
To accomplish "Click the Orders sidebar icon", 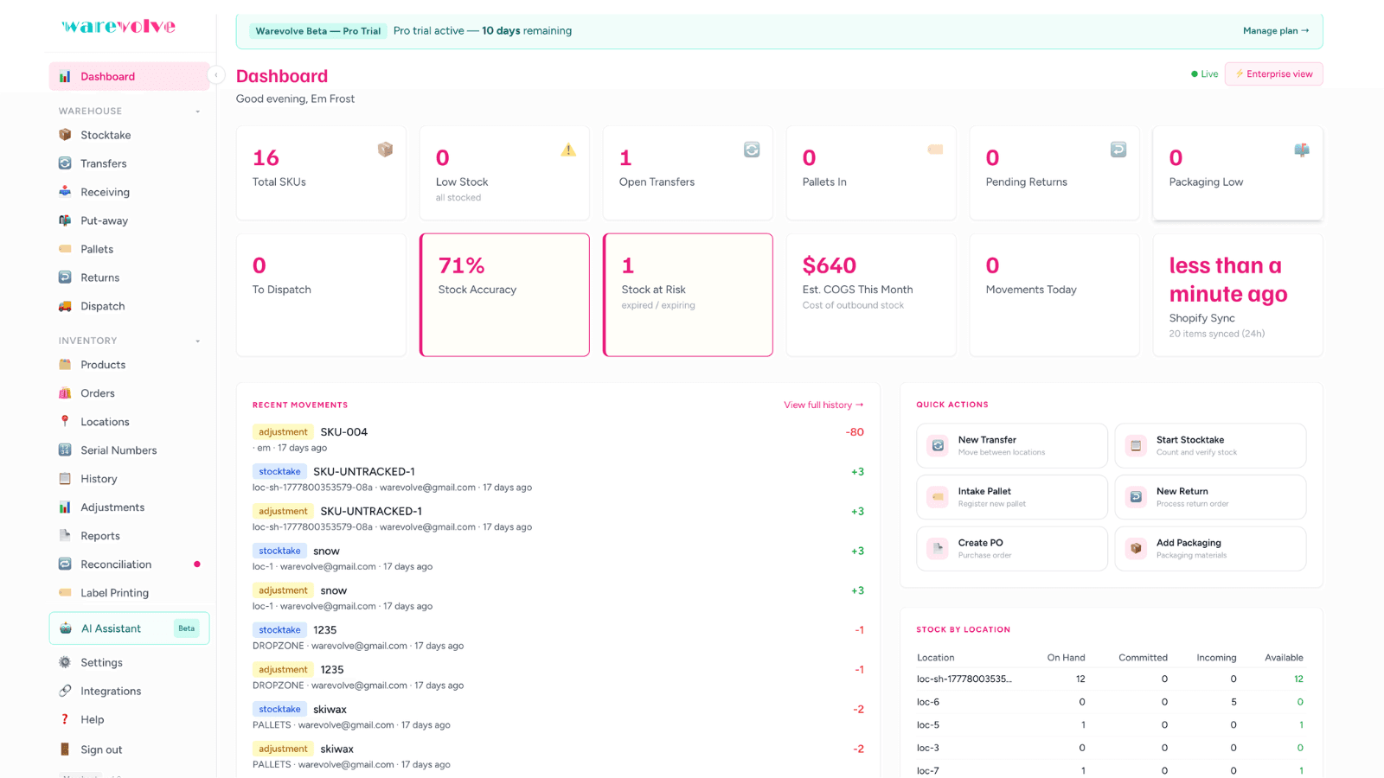I will coord(65,393).
